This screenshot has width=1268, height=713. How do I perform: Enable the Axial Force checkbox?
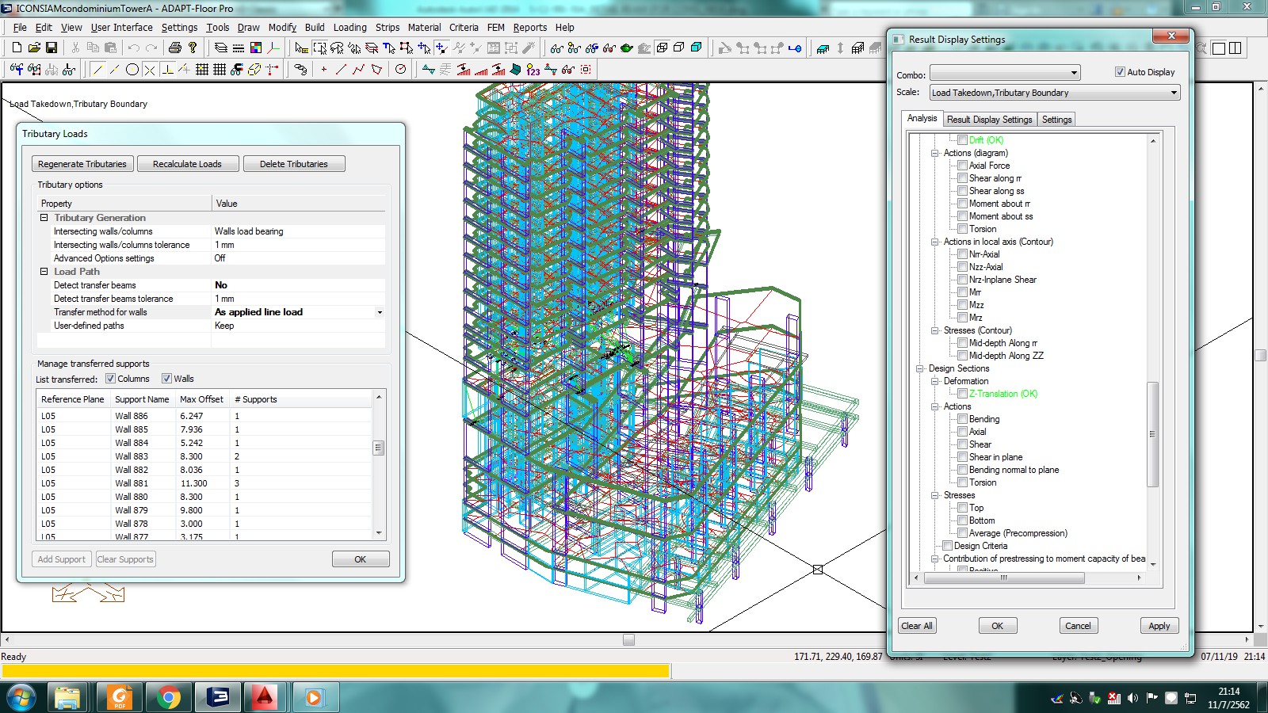click(962, 166)
